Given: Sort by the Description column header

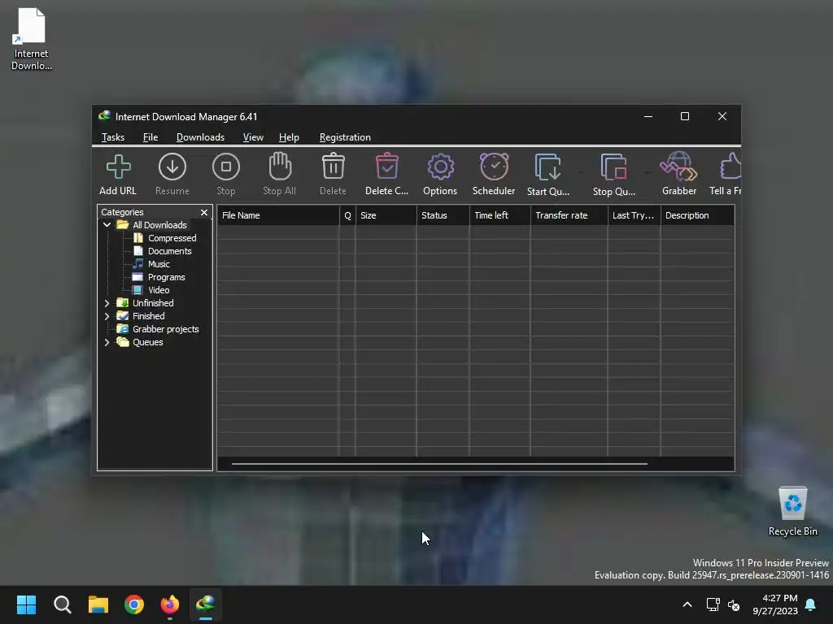Looking at the screenshot, I should point(697,215).
